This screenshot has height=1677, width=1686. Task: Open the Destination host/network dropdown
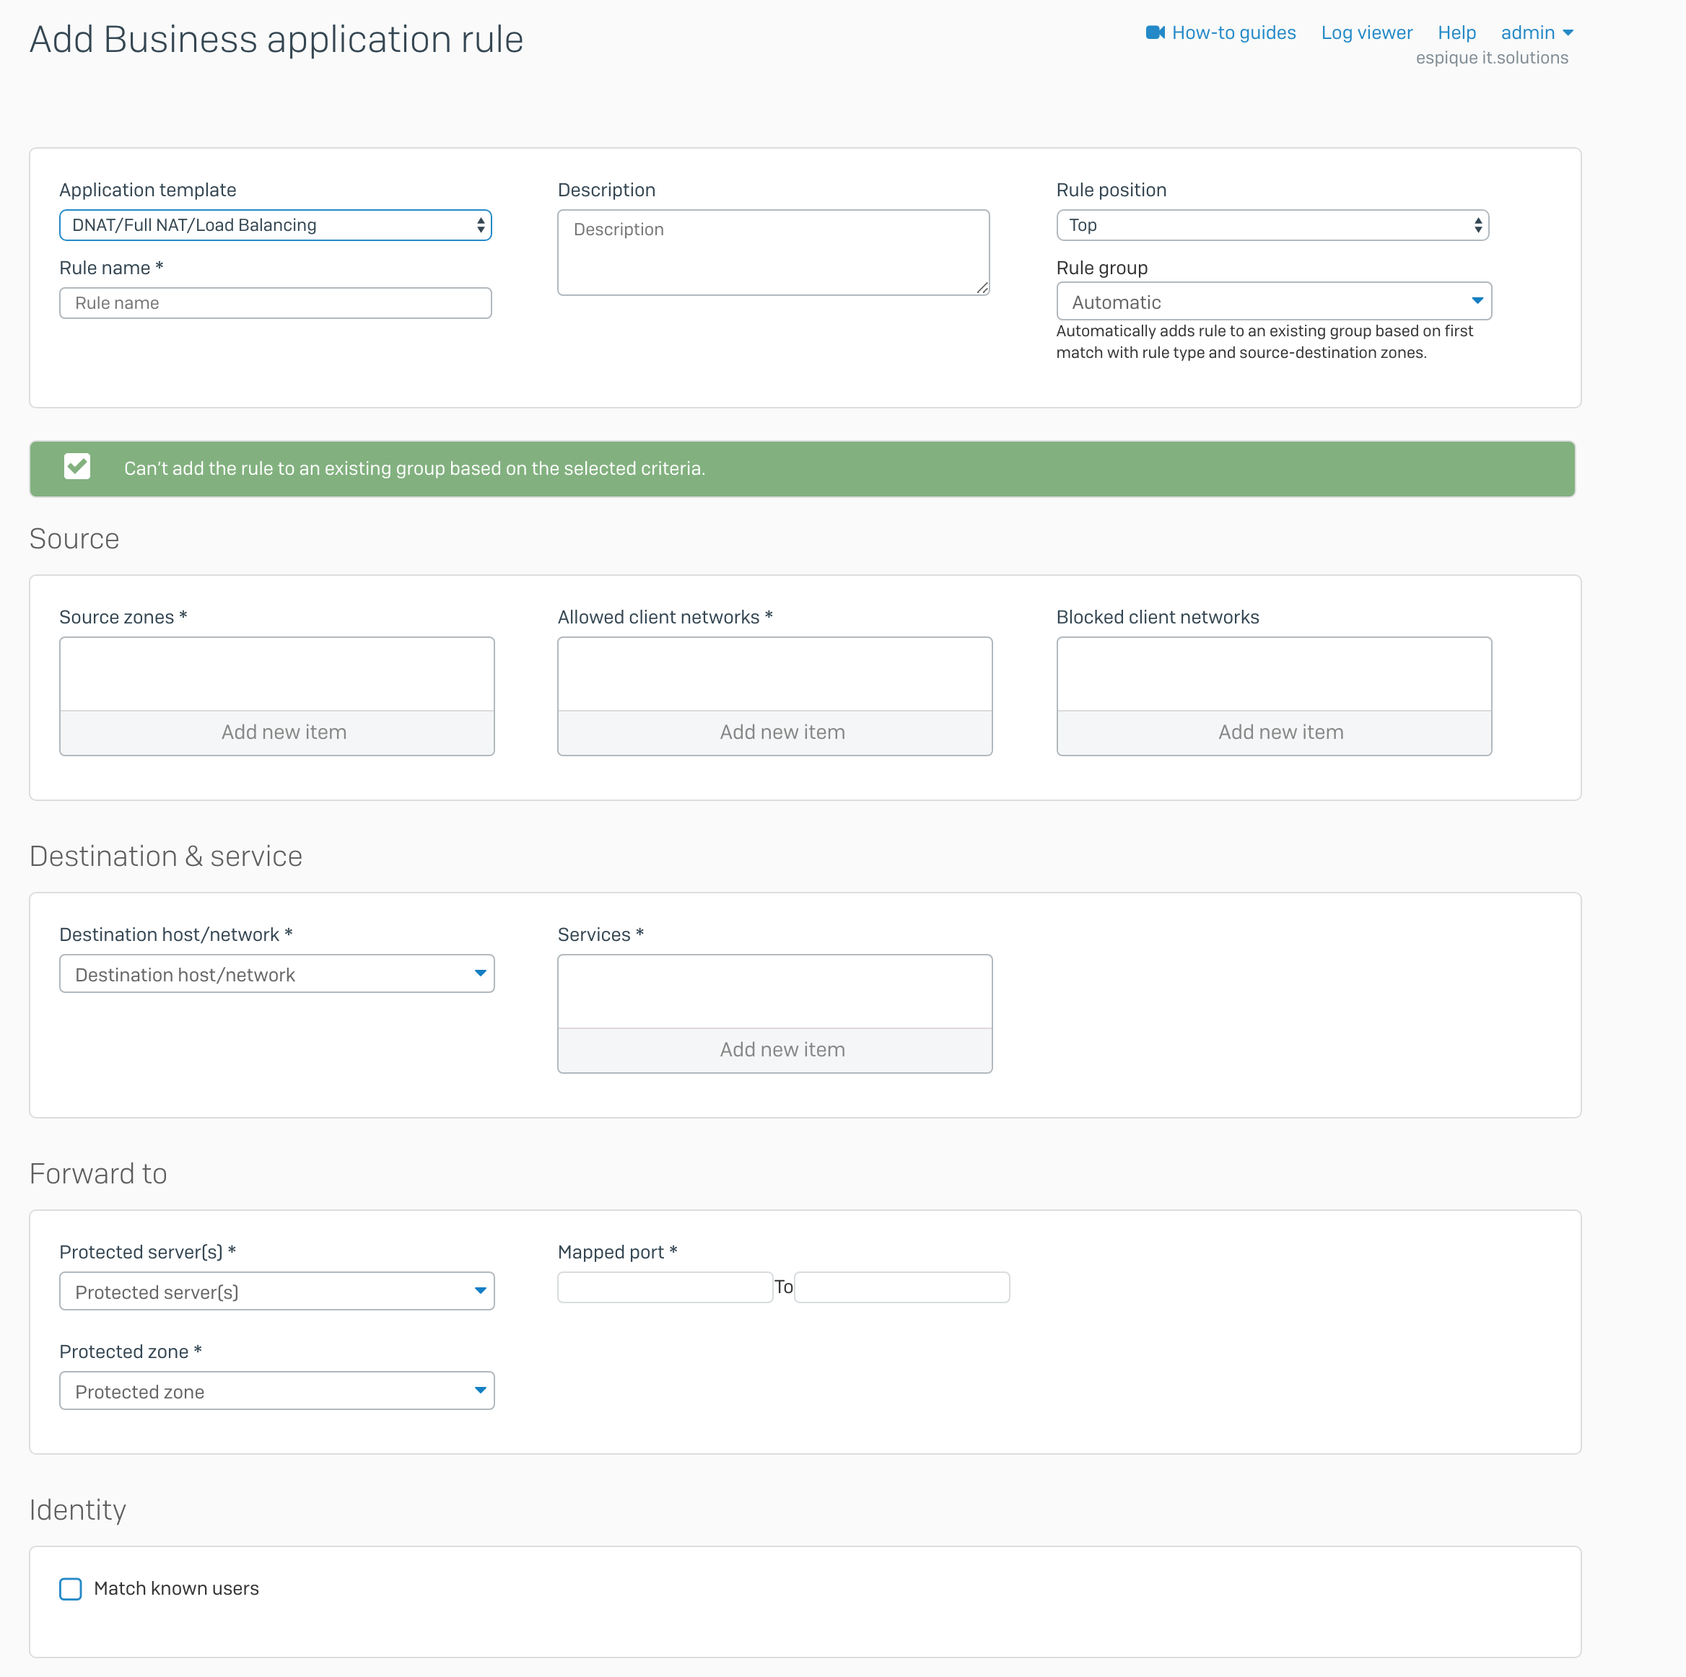(x=276, y=973)
